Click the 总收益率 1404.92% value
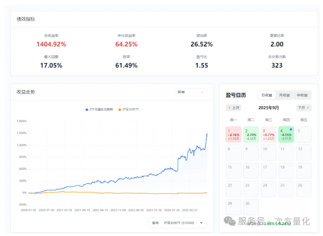Screen dimensions: 323x236 point(51,44)
